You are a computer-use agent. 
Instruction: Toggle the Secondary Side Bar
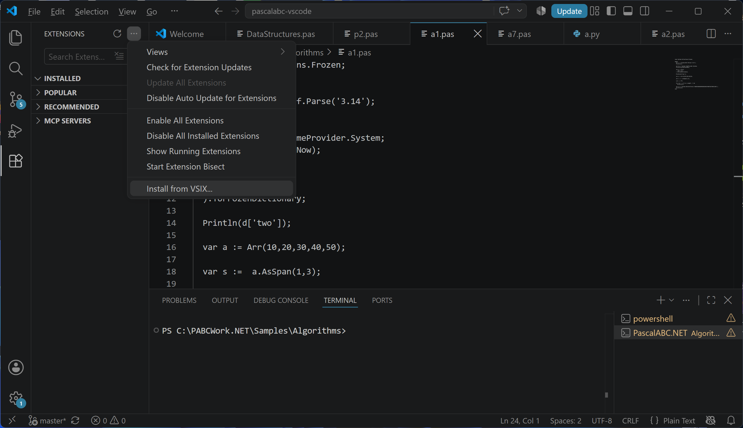(645, 11)
